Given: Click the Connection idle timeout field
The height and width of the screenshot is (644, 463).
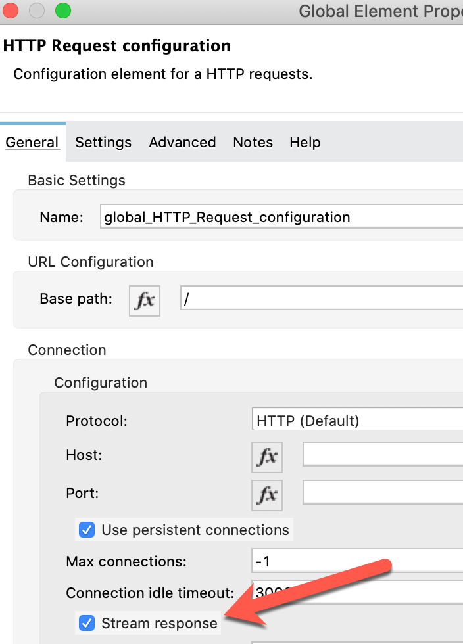Looking at the screenshot, I should pyautogui.click(x=356, y=593).
